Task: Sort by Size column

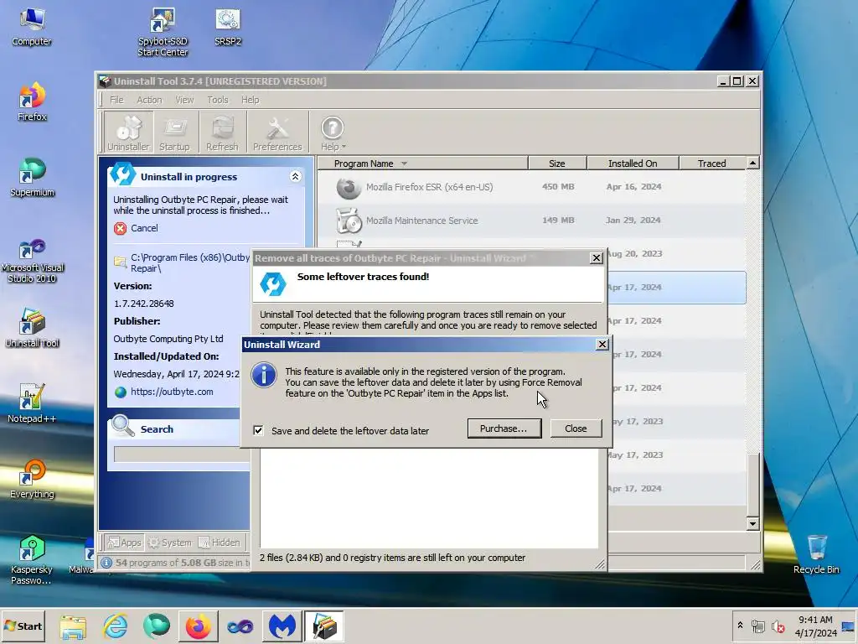Action: click(557, 164)
